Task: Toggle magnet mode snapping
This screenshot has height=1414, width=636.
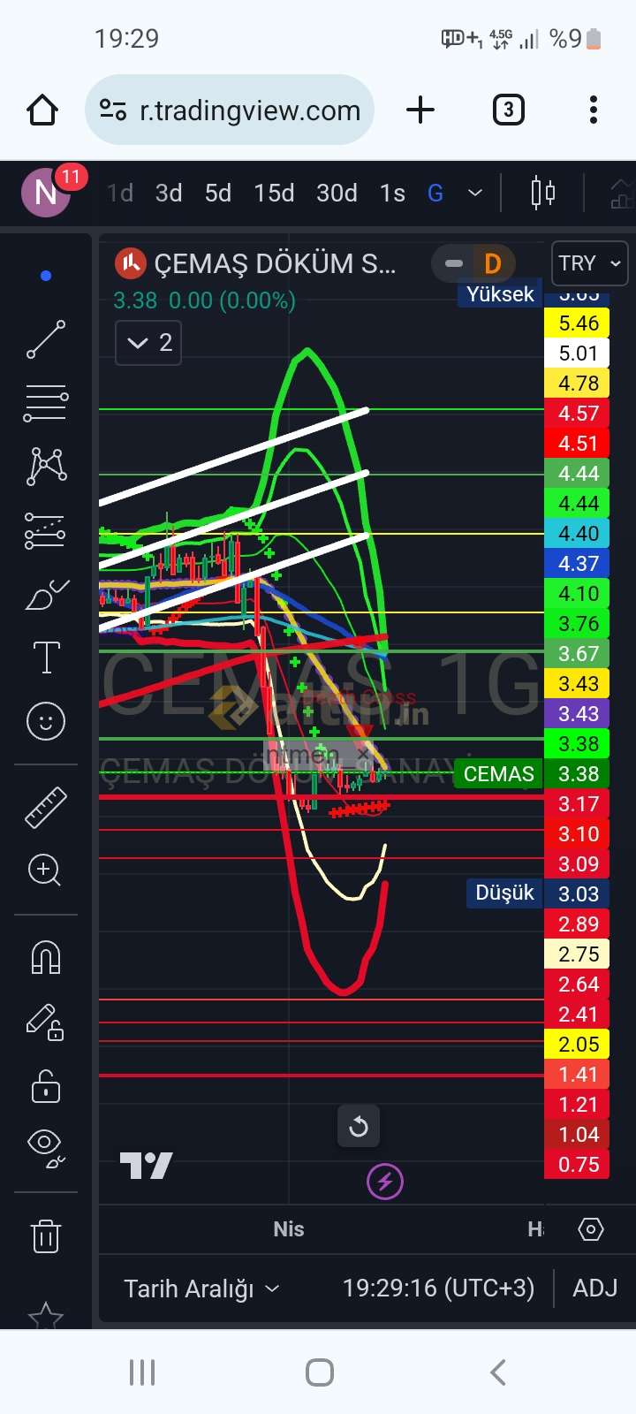Action: 46,956
